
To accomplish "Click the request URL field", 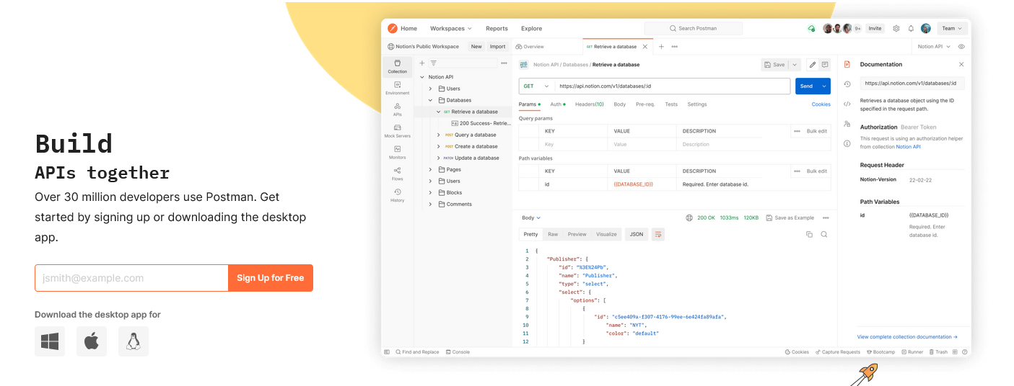I will [673, 86].
